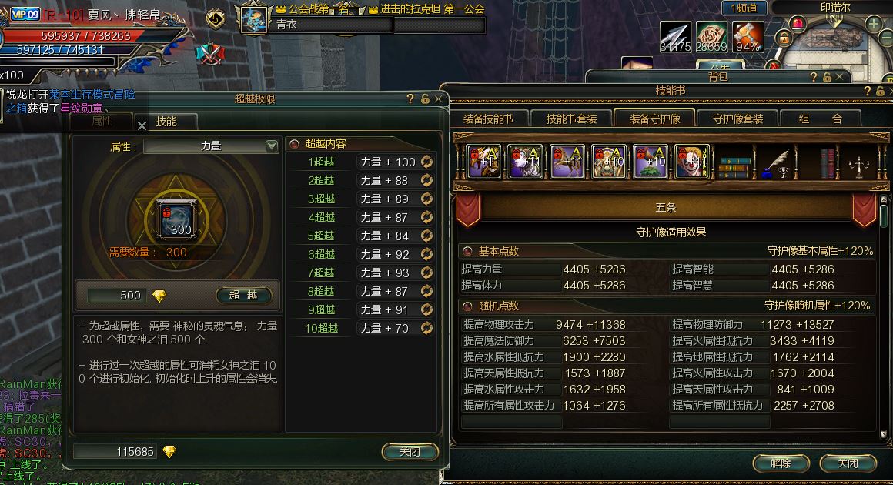This screenshot has width=893, height=485.
Task: Collapse the 随机点数 section
Action: point(467,306)
